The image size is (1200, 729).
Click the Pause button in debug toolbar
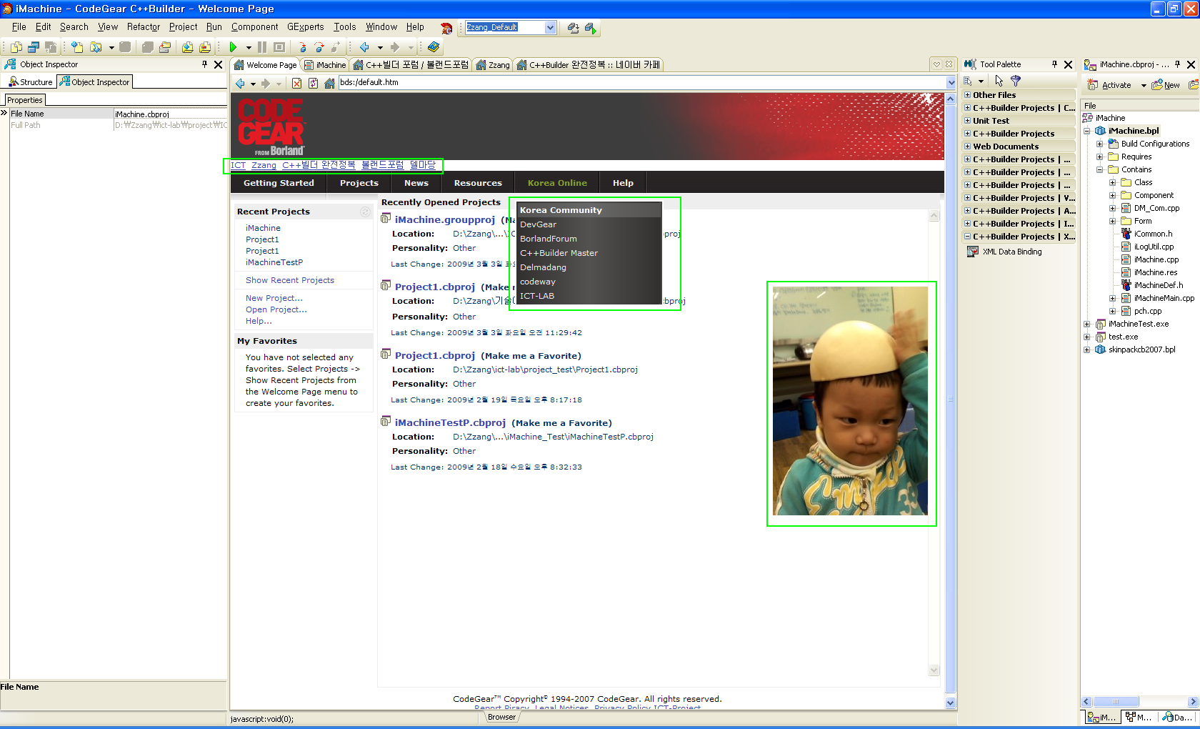[262, 47]
